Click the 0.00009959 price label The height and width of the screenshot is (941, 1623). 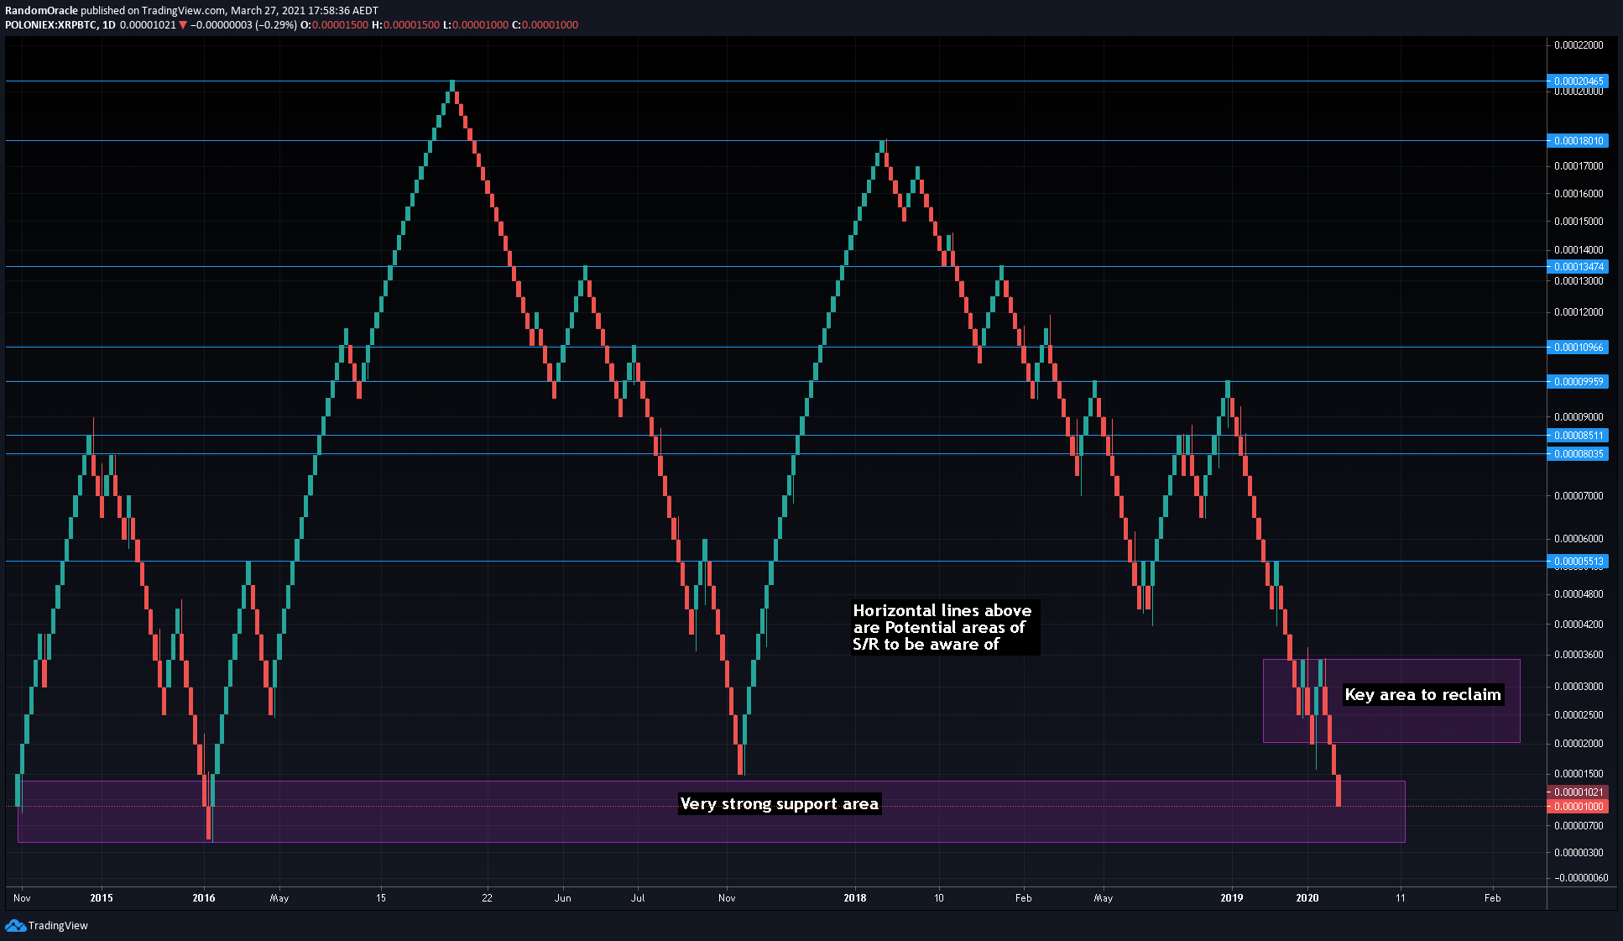click(1578, 382)
